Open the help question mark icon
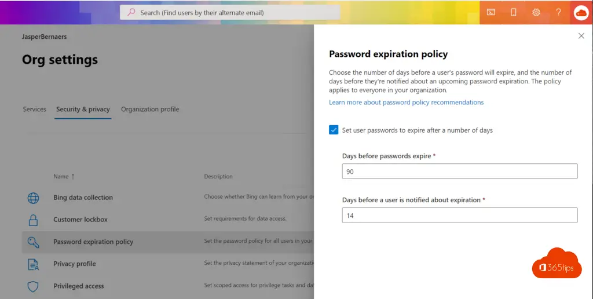593x299 pixels. [558, 13]
